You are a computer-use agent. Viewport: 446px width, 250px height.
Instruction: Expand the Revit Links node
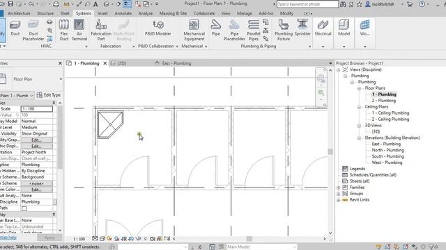click(x=338, y=200)
